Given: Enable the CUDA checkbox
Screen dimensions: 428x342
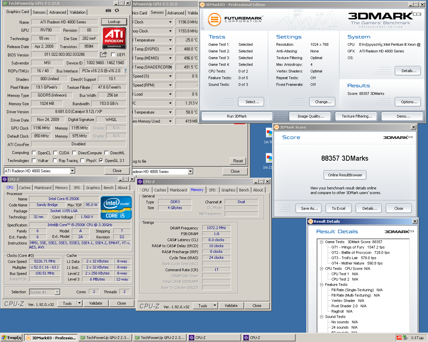Looking at the screenshot, I should pyautogui.click(x=55, y=153).
